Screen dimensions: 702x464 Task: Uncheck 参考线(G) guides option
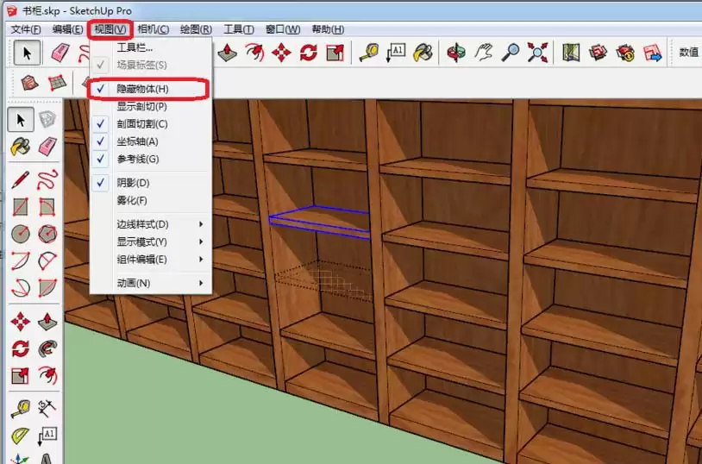(150, 159)
